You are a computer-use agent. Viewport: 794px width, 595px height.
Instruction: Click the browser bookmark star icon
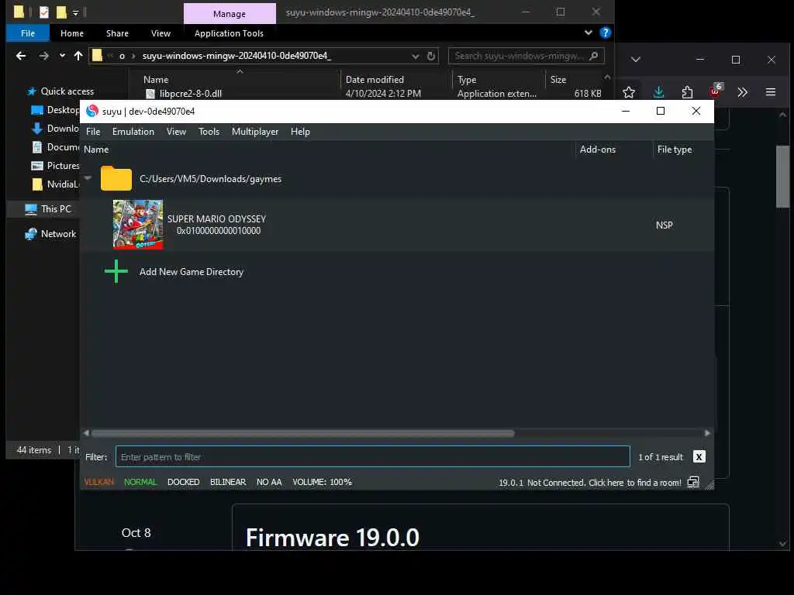click(x=629, y=92)
